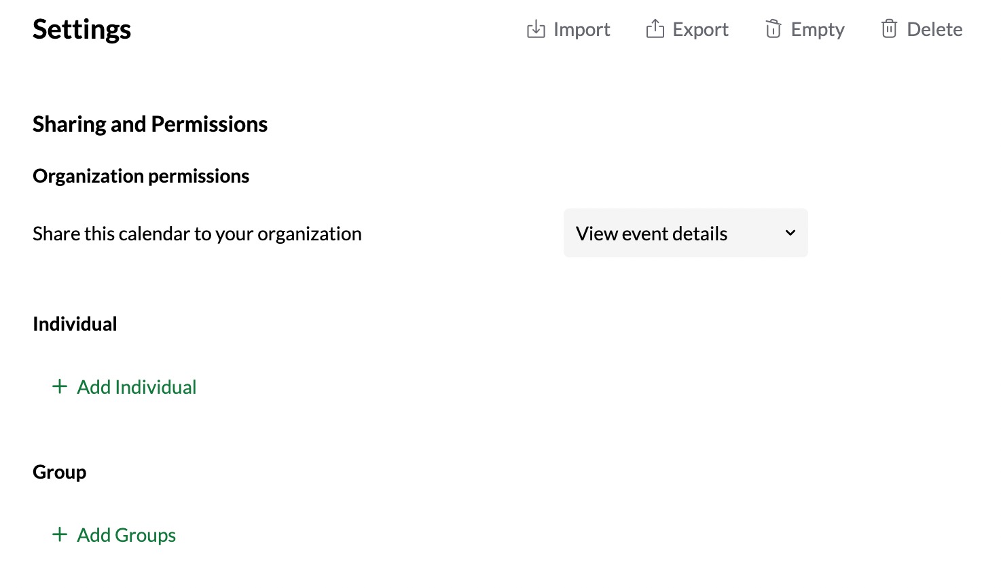Image resolution: width=1001 pixels, height=588 pixels.
Task: Click the Individual section heading
Action: tap(75, 324)
